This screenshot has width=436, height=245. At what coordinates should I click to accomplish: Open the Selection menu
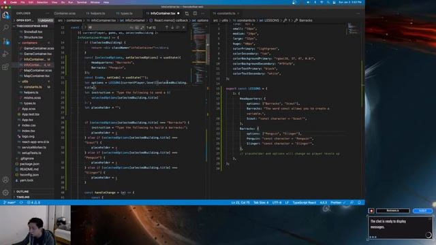click(x=42, y=2)
